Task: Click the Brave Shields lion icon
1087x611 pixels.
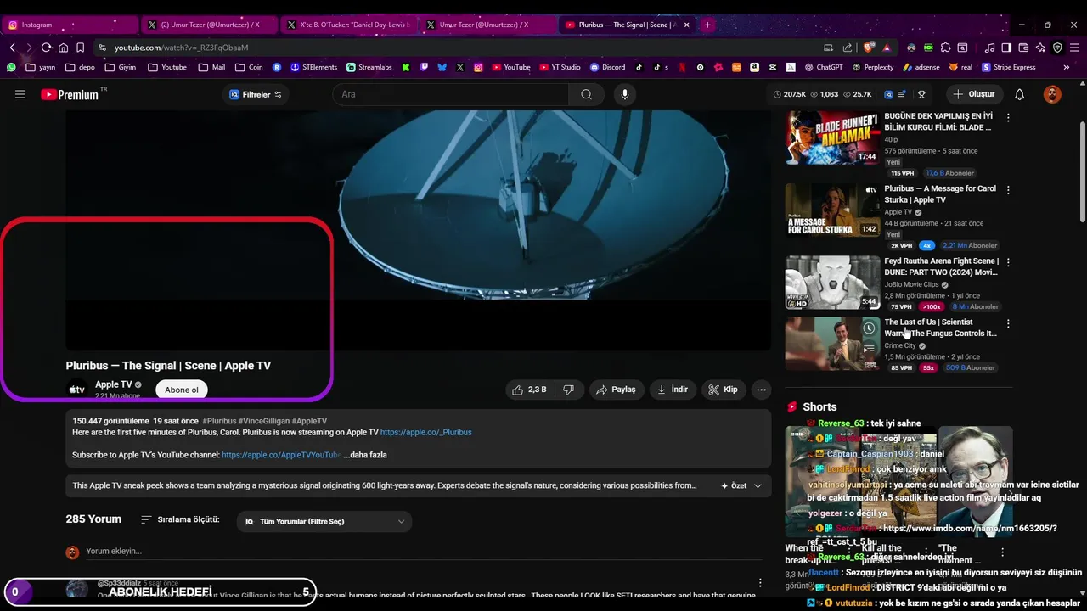Action: click(868, 48)
